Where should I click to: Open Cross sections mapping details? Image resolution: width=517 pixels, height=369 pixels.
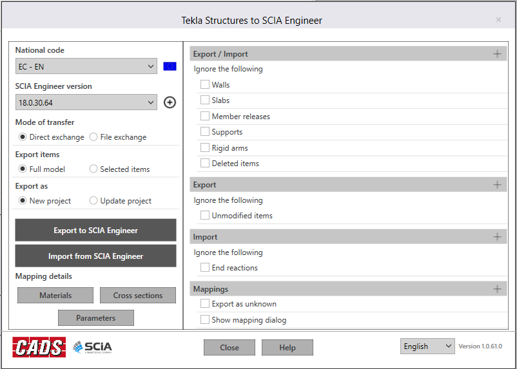tap(138, 295)
